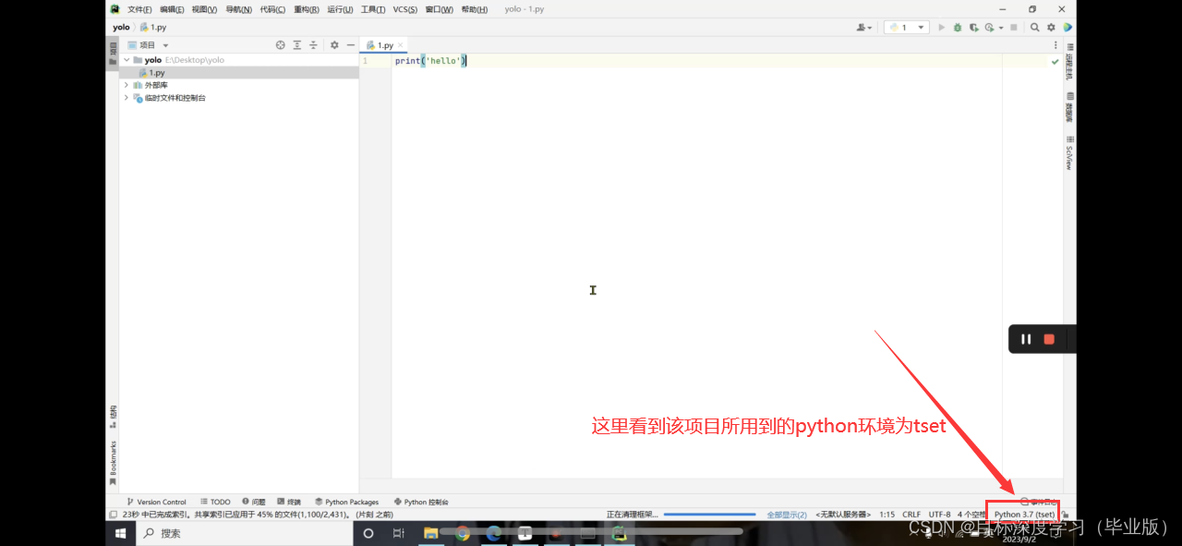Open the TODO tool window
Image resolution: width=1182 pixels, height=546 pixels.
click(x=215, y=502)
